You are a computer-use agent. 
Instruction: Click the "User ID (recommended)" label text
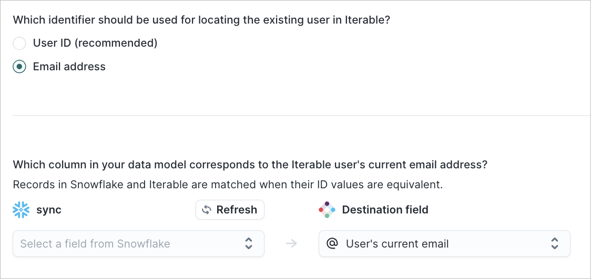point(95,43)
